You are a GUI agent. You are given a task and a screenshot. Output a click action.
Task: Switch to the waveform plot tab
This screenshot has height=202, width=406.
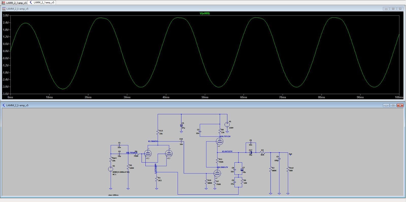14,3
